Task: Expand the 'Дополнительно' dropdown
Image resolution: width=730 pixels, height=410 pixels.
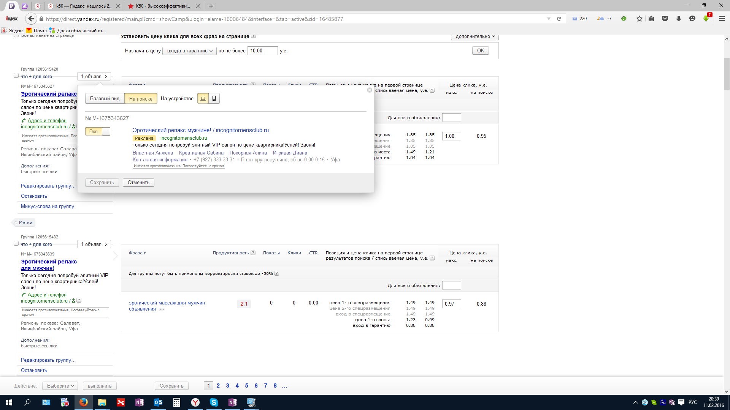Action: point(474,36)
